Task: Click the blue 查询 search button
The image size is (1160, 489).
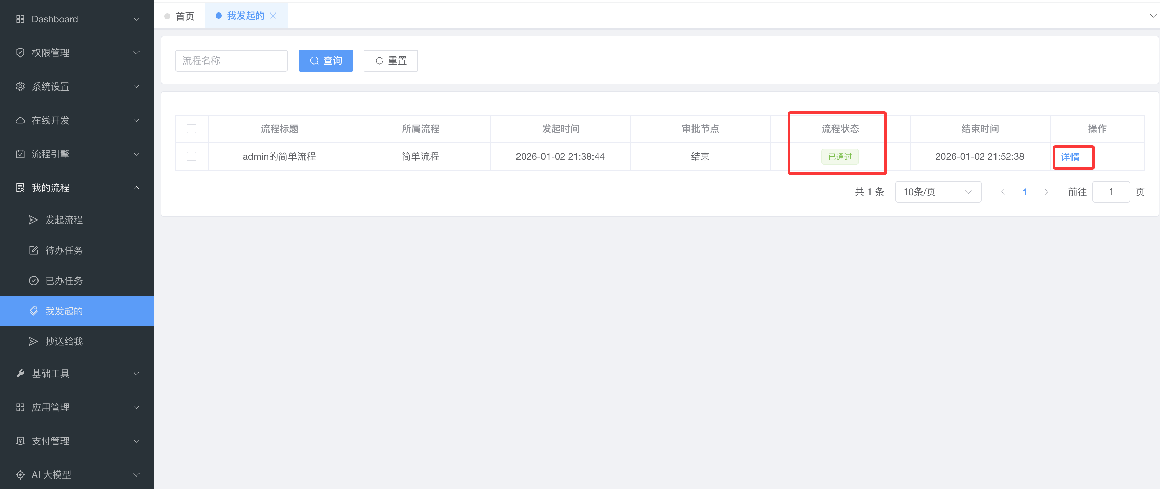Action: click(x=326, y=61)
